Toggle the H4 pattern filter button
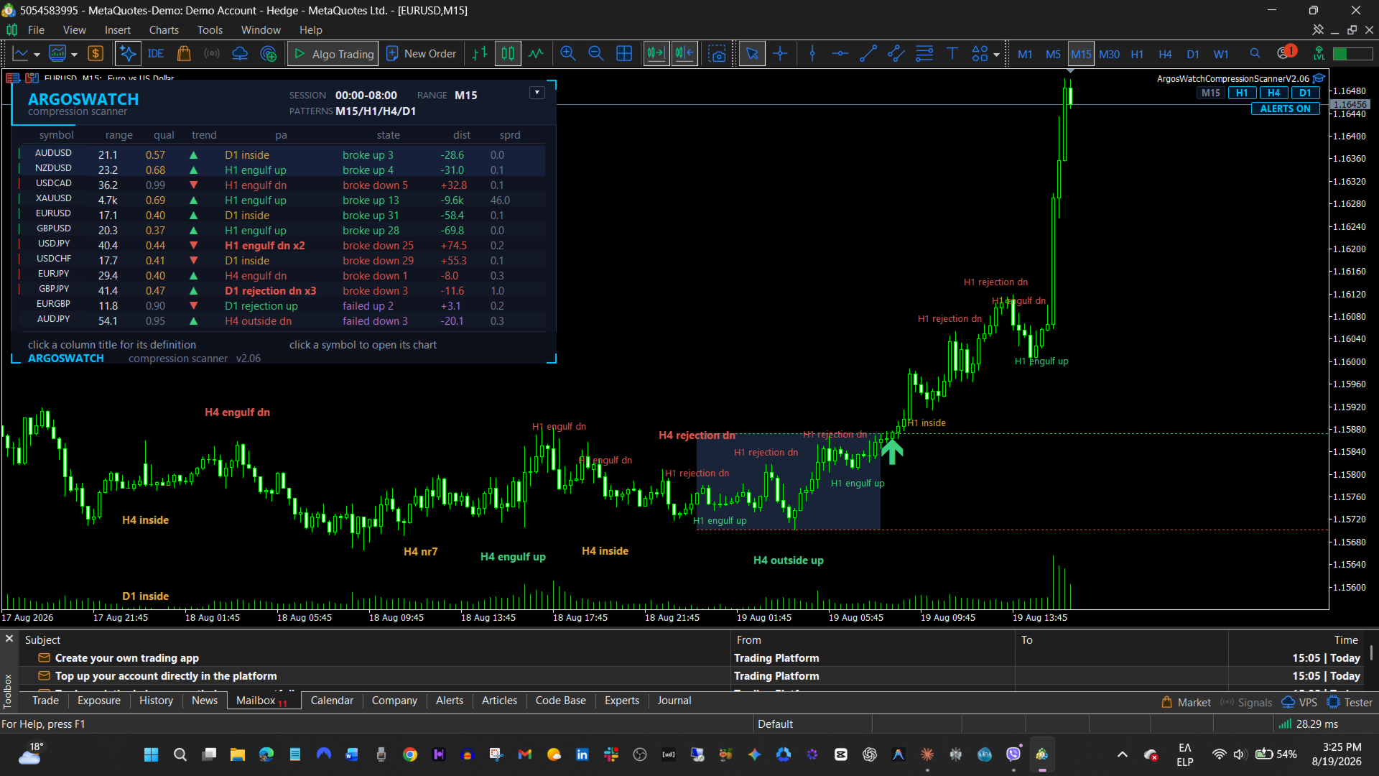 [x=1273, y=93]
